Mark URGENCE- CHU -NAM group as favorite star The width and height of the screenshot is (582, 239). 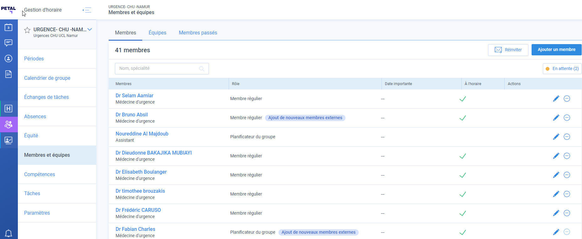click(27, 30)
